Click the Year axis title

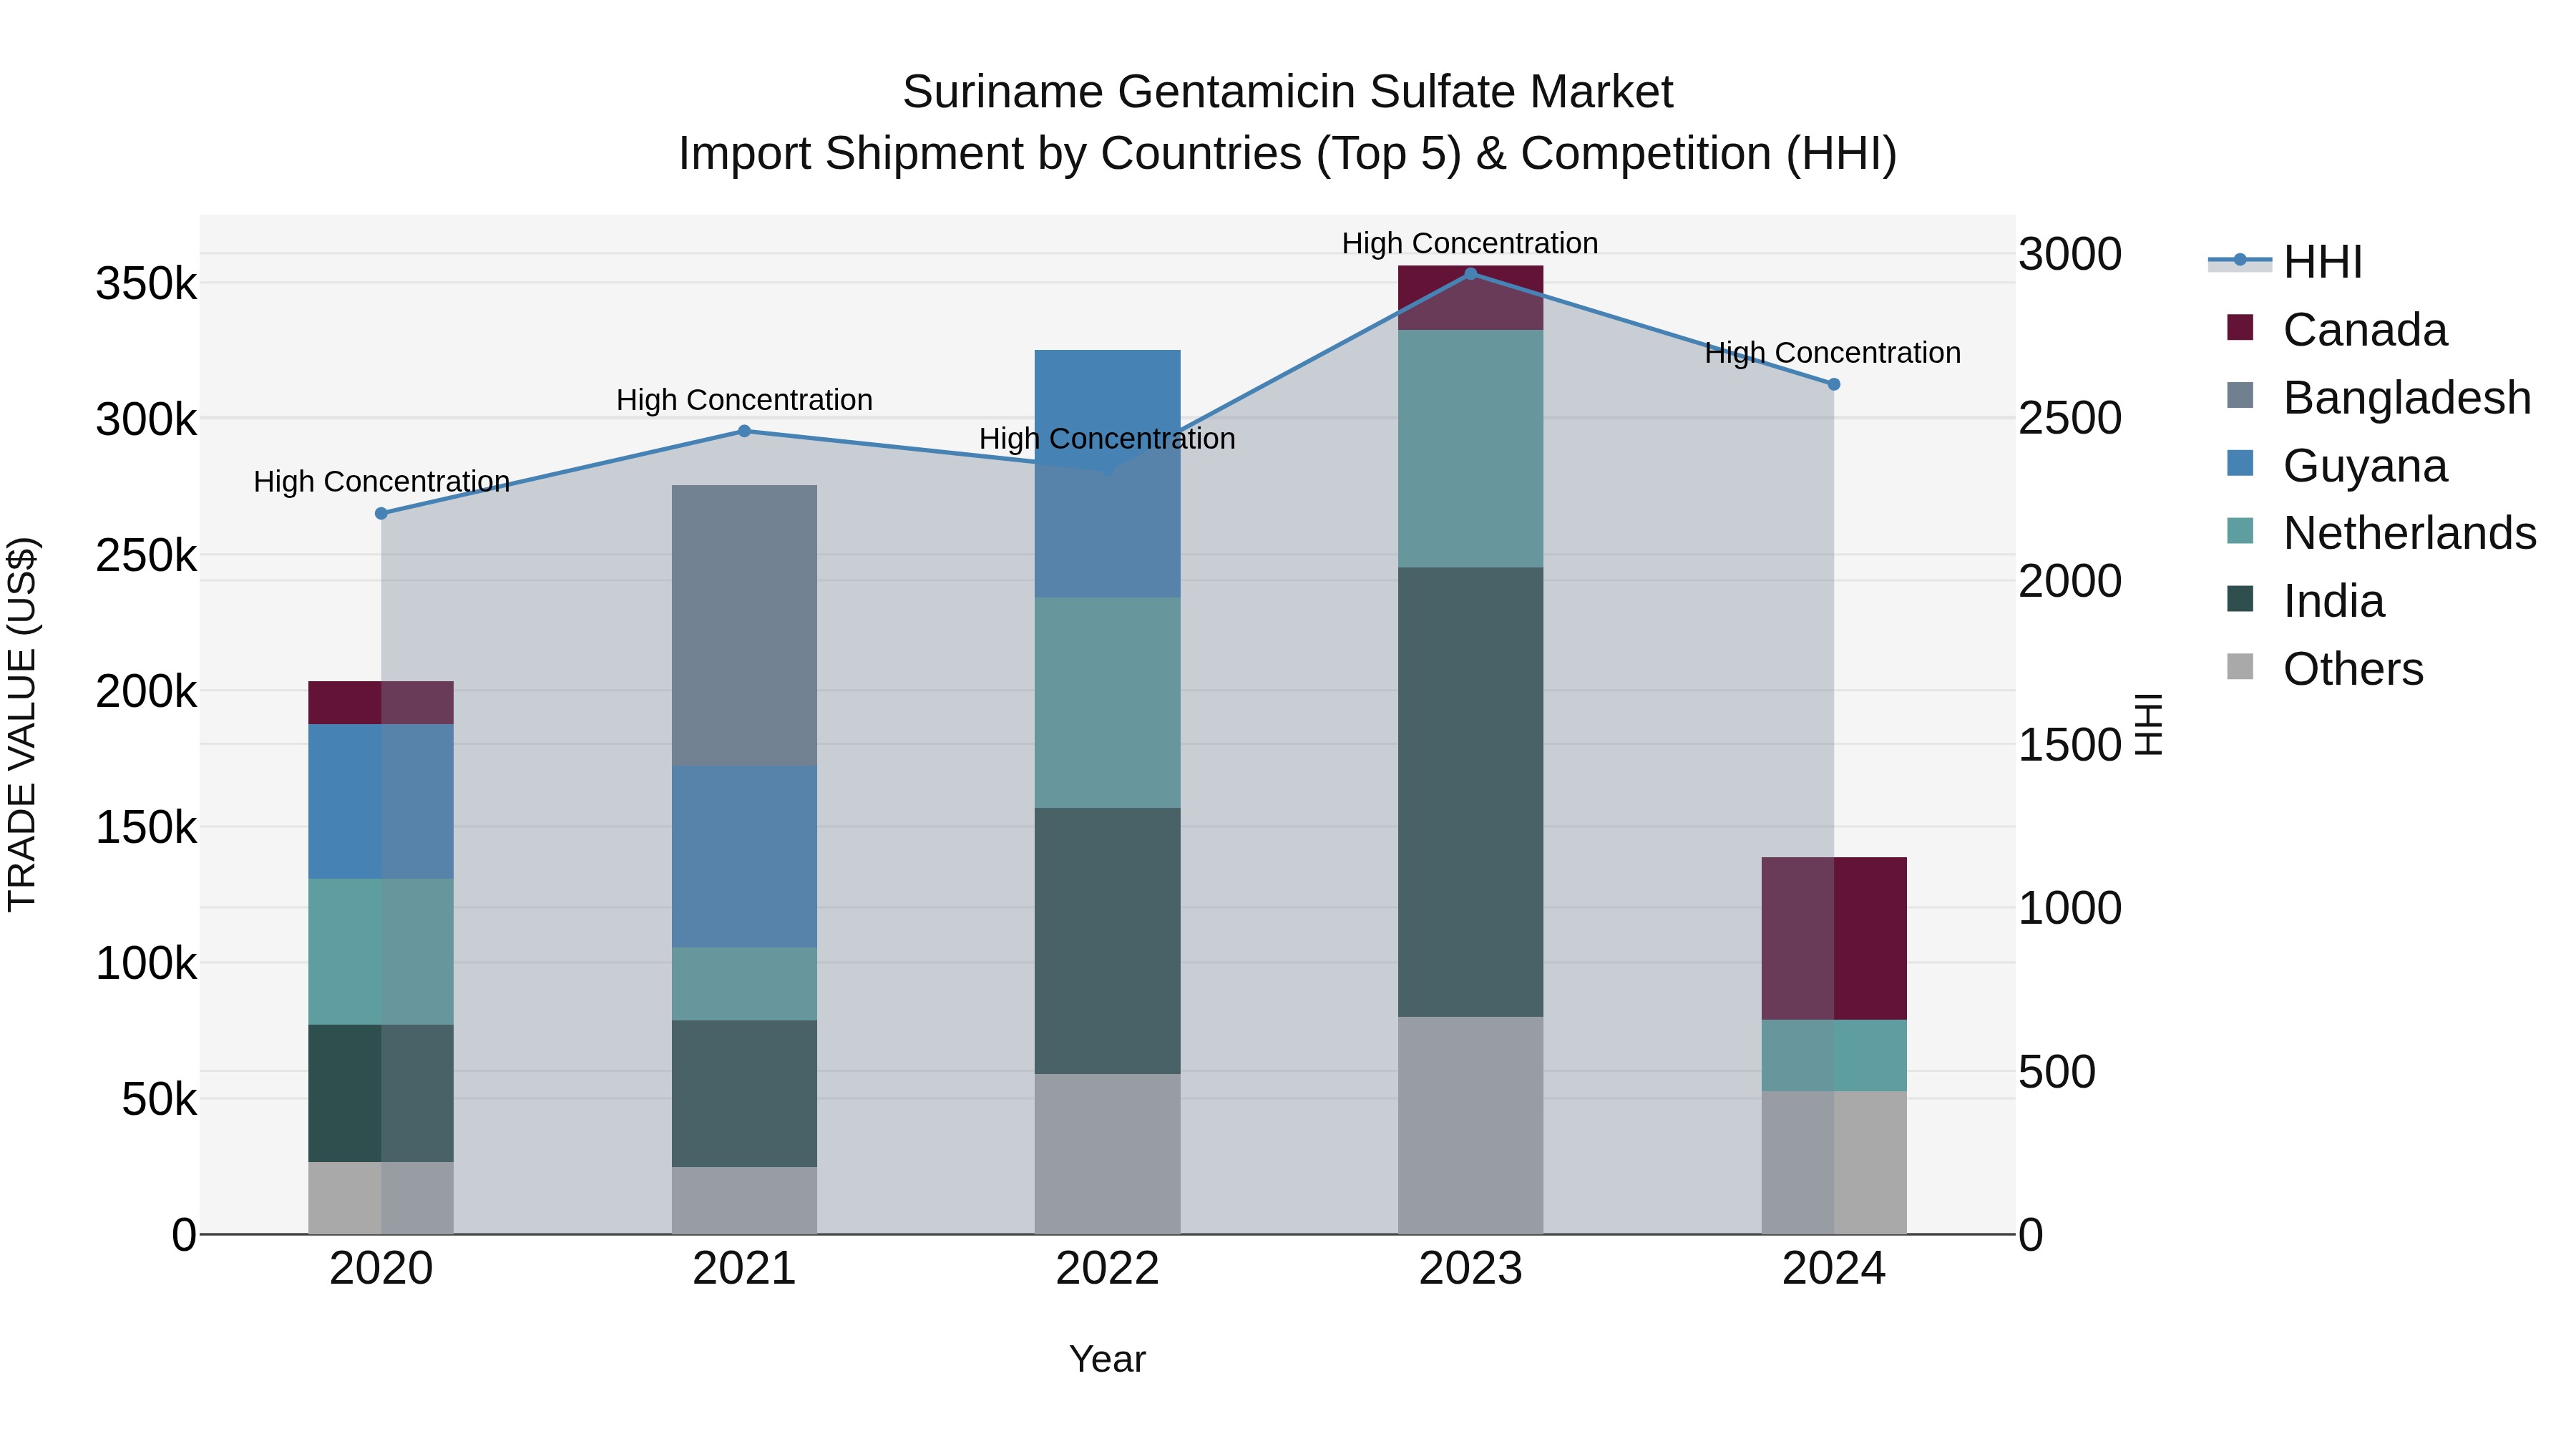pos(1107,1359)
